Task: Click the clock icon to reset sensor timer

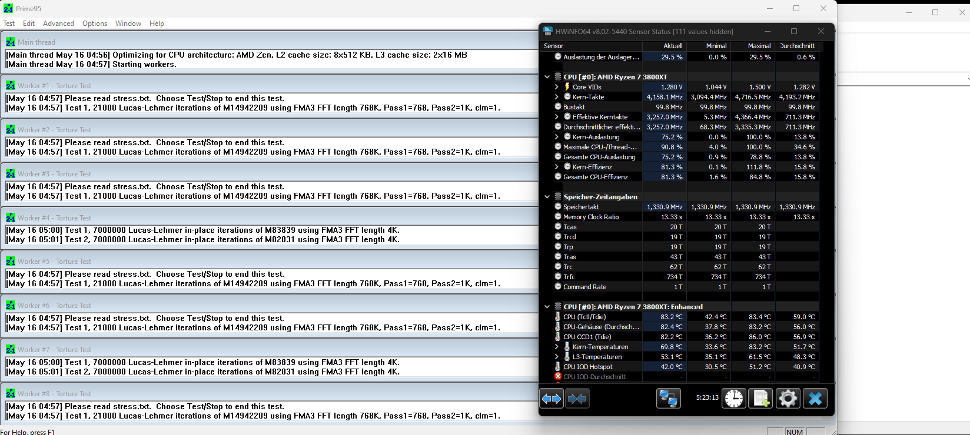Action: [734, 399]
